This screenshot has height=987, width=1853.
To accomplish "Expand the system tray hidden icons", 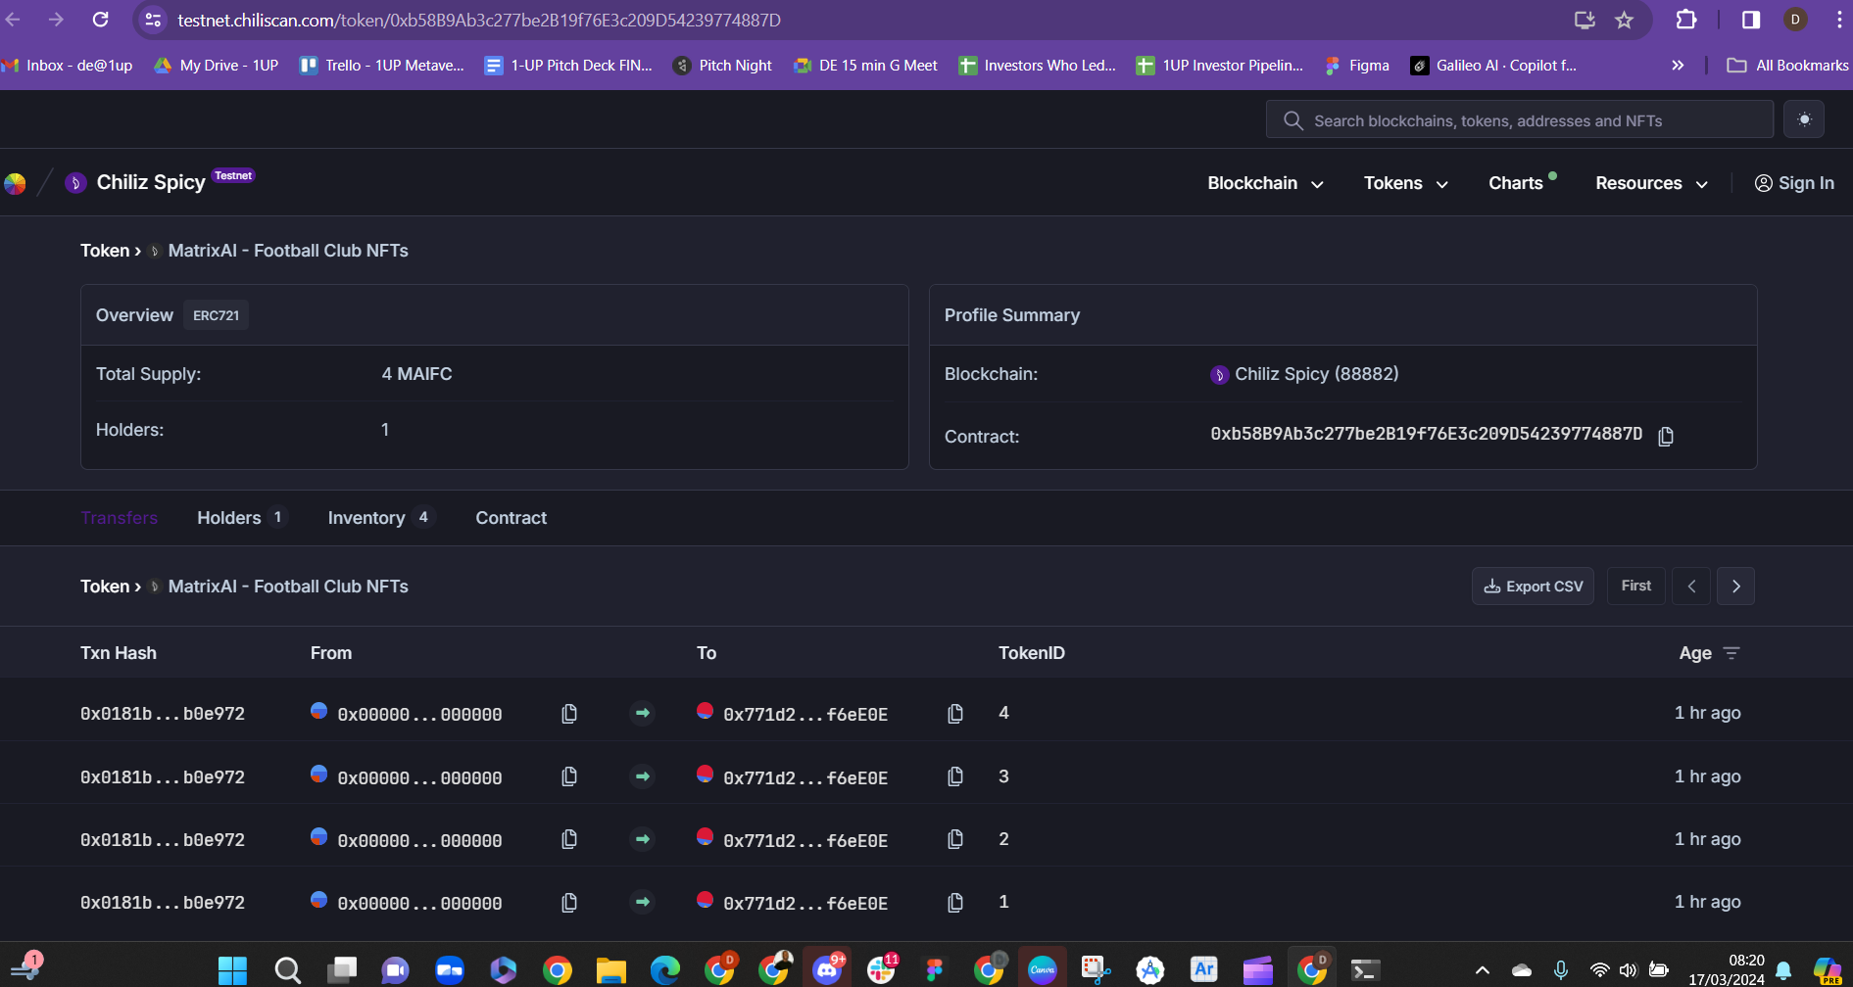I will (1483, 970).
